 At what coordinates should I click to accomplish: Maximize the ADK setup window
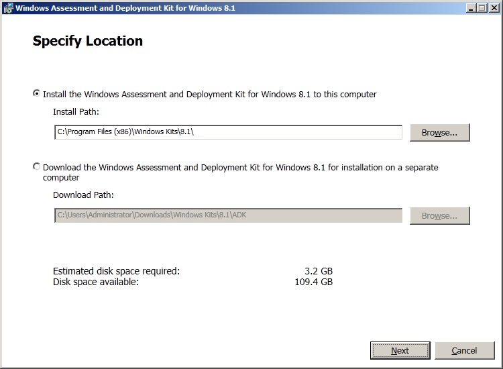pyautogui.click(x=482, y=8)
